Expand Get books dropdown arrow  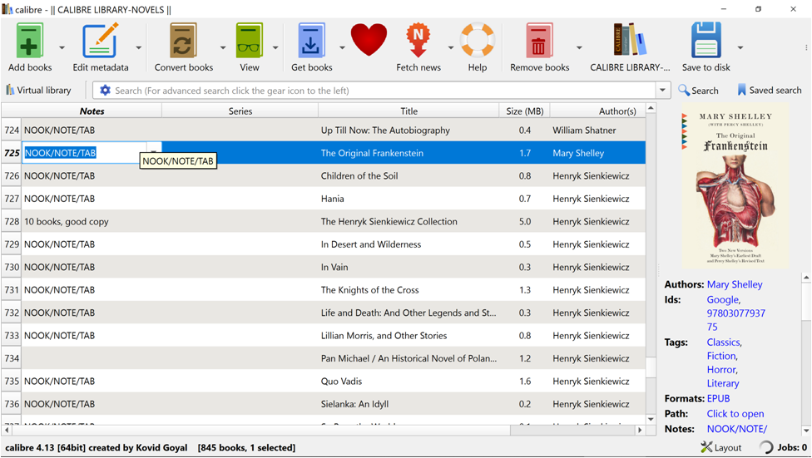click(342, 47)
